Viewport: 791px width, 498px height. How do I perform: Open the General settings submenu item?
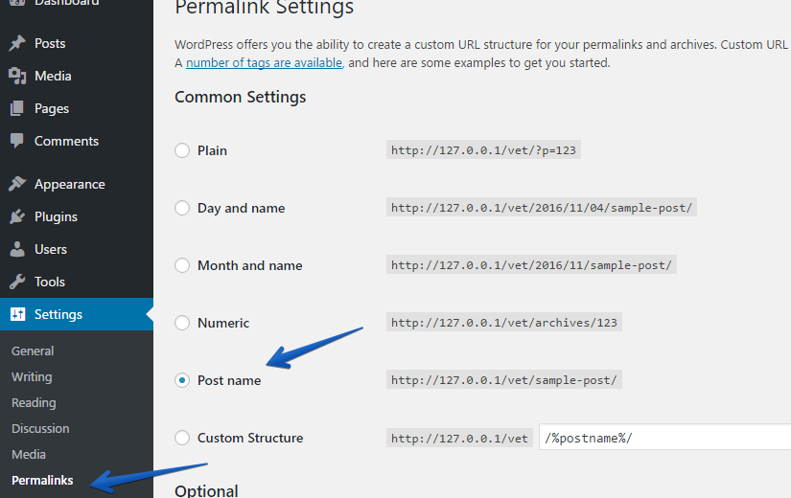coord(33,351)
